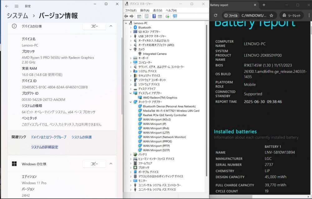
Task: Open the Settings hamburger navigation menu
Action: coord(17,6)
